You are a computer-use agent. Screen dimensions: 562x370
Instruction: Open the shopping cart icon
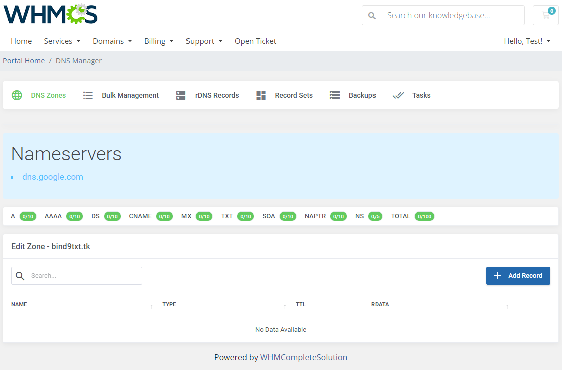[x=546, y=15]
